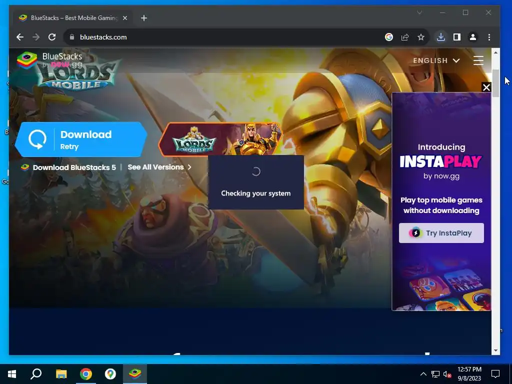Share this page using share icon
This screenshot has height=384, width=512.
click(405, 37)
